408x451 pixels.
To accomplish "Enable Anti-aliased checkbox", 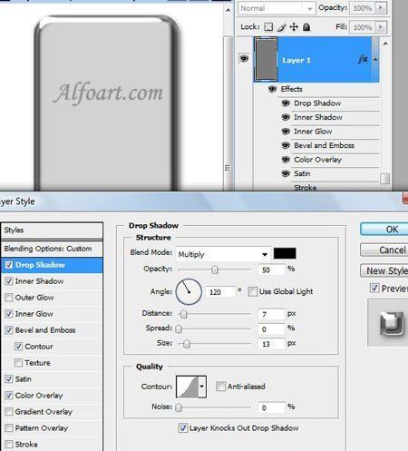I will coord(220,387).
